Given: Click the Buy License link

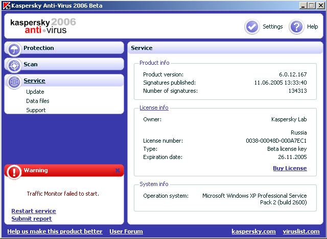Looking at the screenshot, I should (290, 168).
